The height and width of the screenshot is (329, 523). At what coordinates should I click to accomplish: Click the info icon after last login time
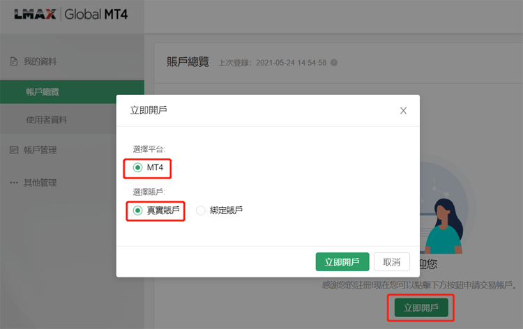click(334, 63)
